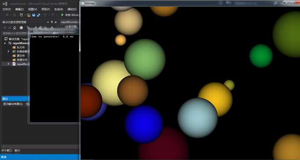
Task: Click the redo toolbar icon
Action: [53, 15]
